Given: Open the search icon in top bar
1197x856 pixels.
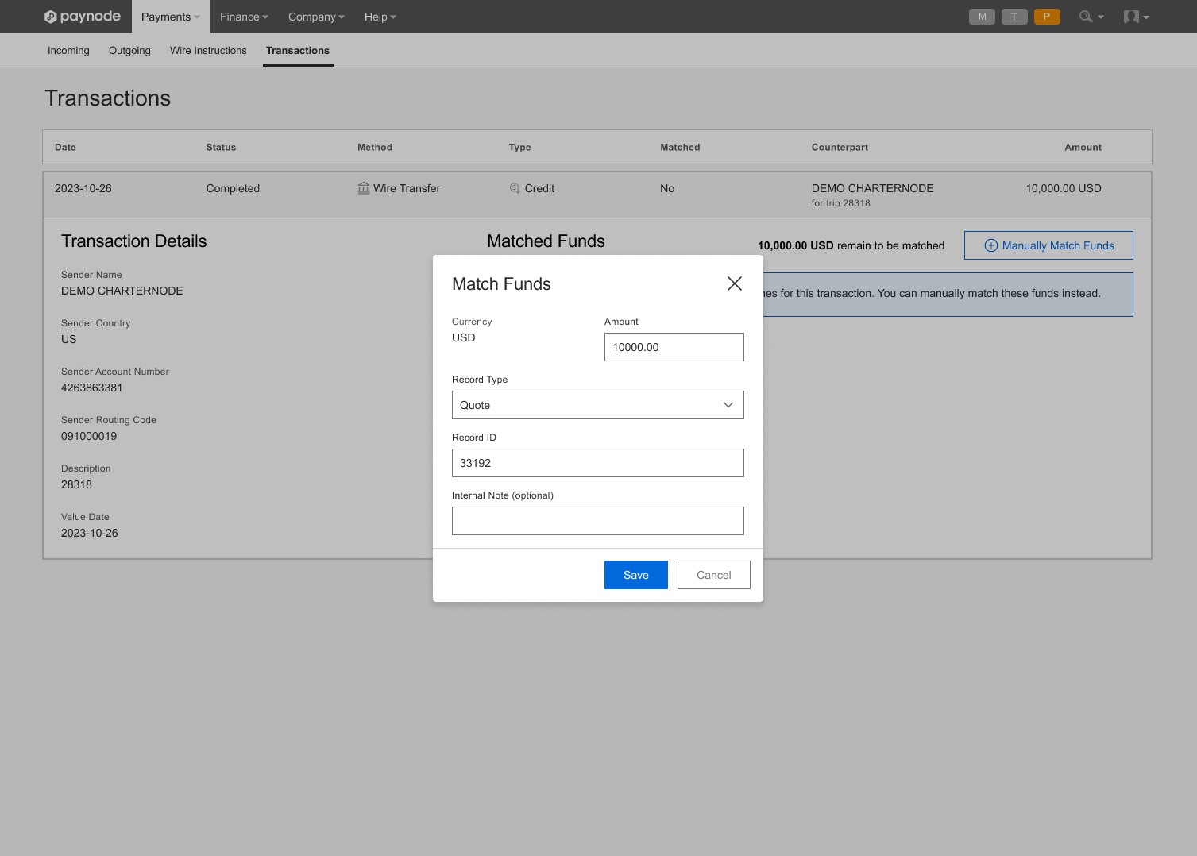Looking at the screenshot, I should (x=1091, y=17).
